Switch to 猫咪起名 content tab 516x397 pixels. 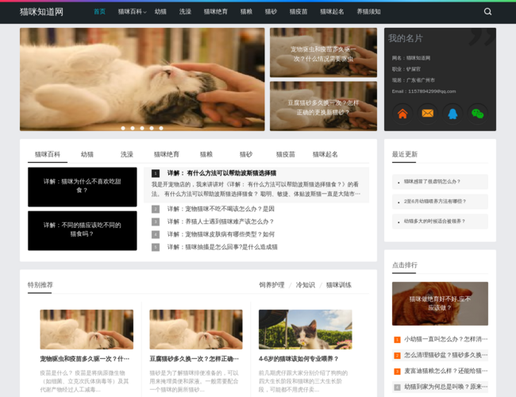pyautogui.click(x=325, y=154)
